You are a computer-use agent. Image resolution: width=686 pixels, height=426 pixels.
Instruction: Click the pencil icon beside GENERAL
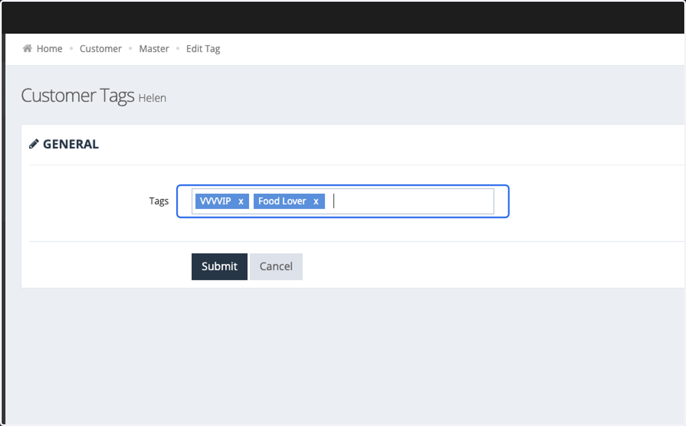coord(34,144)
